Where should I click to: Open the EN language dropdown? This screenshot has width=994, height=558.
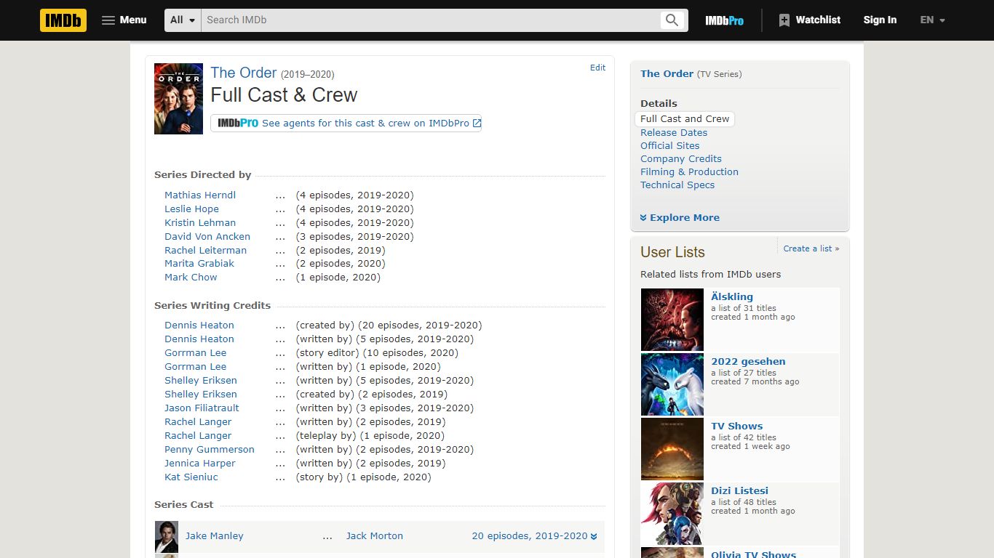(x=932, y=20)
